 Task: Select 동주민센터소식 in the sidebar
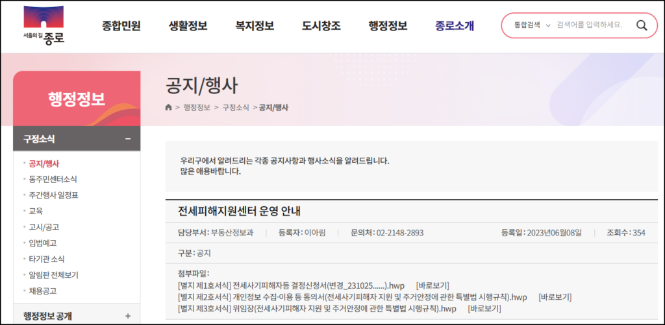click(53, 180)
